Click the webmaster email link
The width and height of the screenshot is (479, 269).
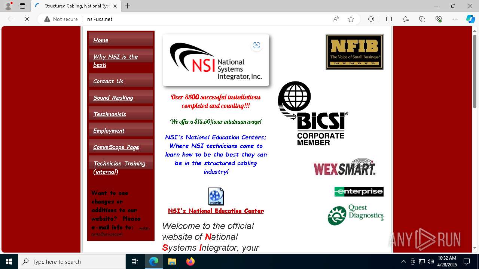[120, 231]
